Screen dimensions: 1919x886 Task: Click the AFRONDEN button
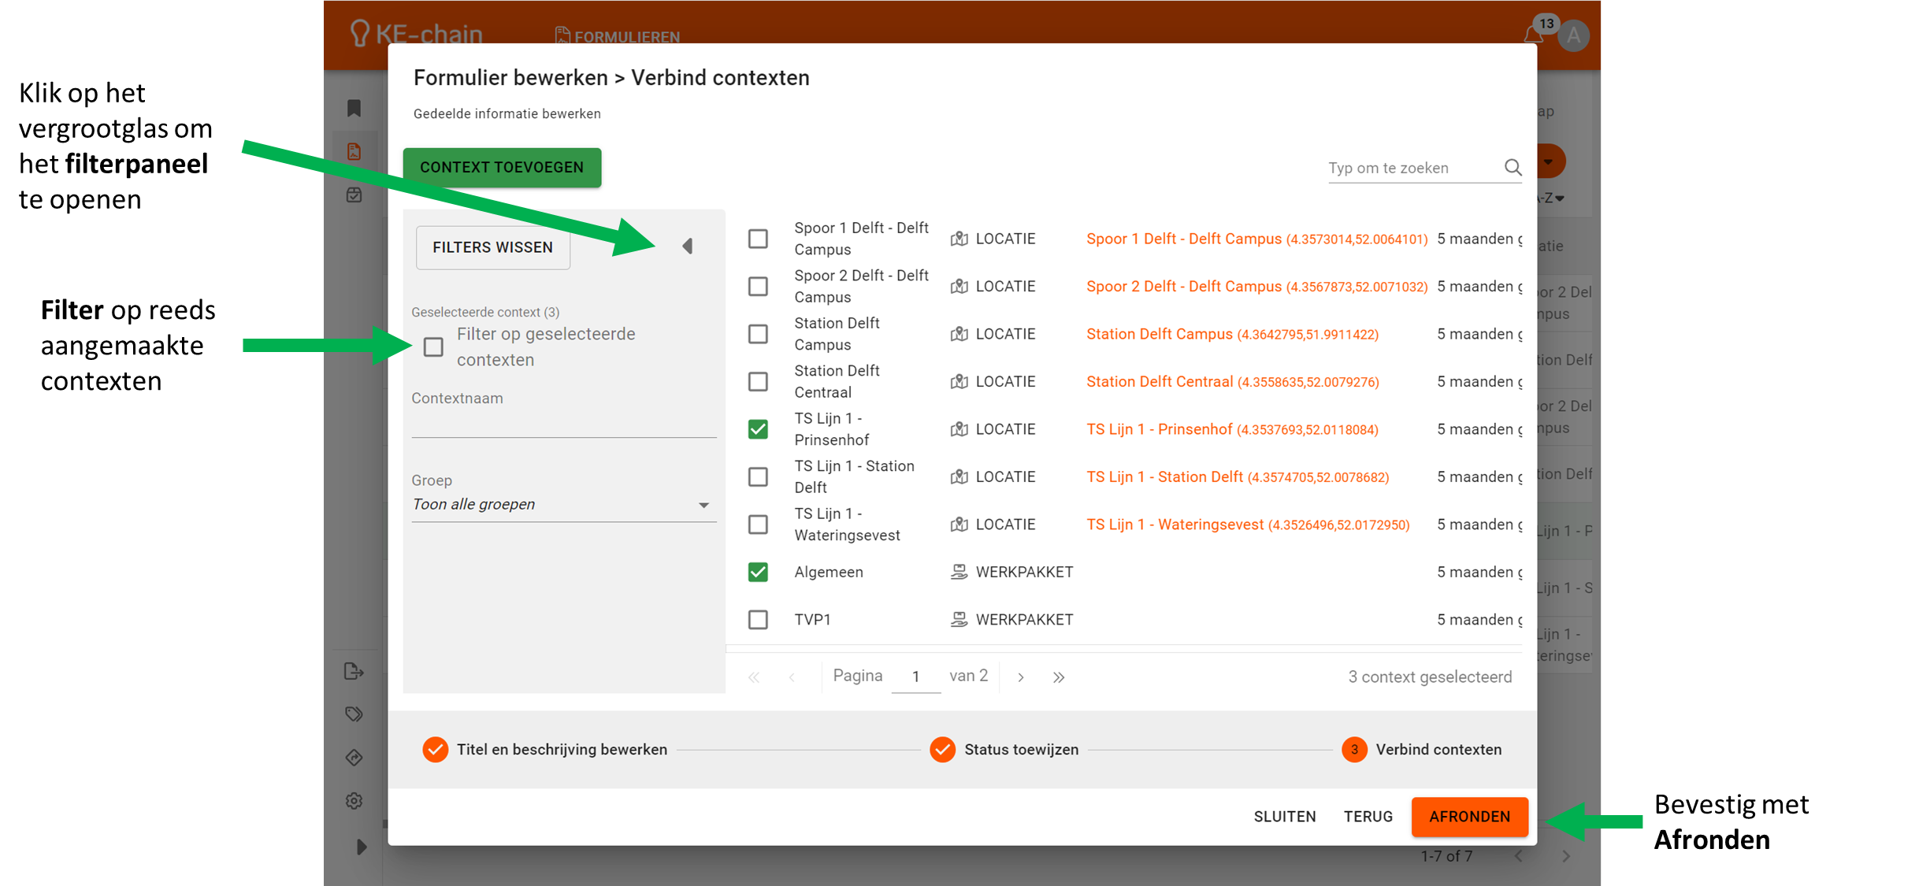[x=1469, y=817]
